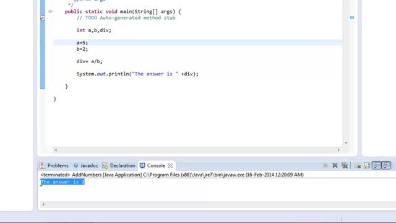Click the editor horizontal scrollbar left arrow
The image size is (396, 223).
tap(56, 150)
